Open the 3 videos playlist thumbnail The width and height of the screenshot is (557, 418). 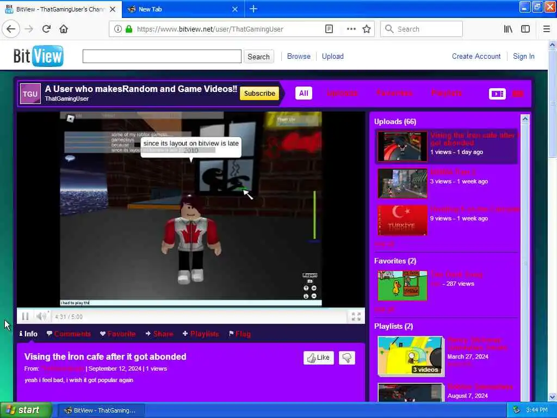point(411,355)
